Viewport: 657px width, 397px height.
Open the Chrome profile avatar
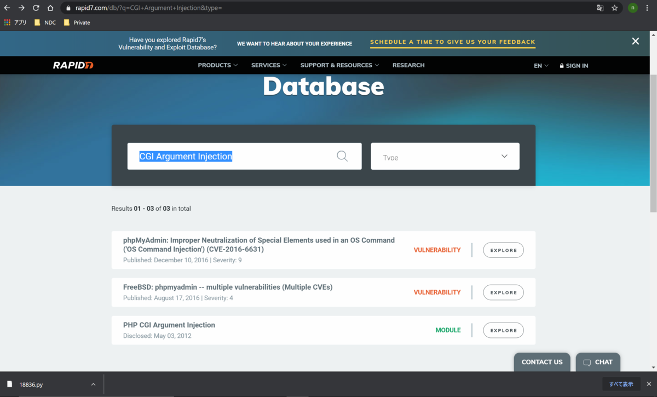(632, 8)
